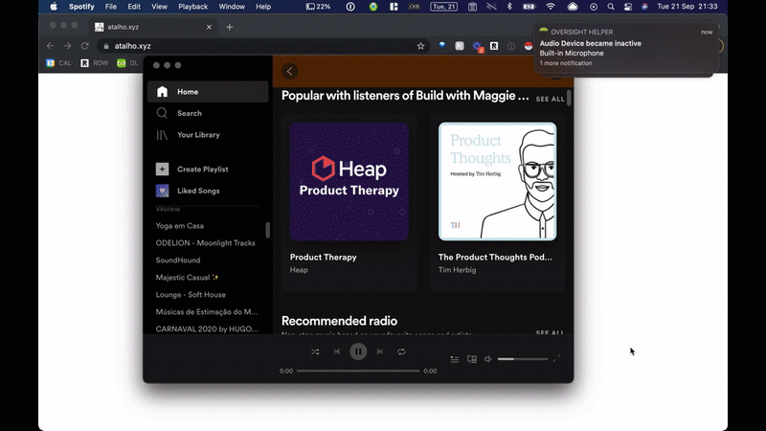Click the playlist list scrollbar in the sidebar
766x431 pixels.
[268, 230]
